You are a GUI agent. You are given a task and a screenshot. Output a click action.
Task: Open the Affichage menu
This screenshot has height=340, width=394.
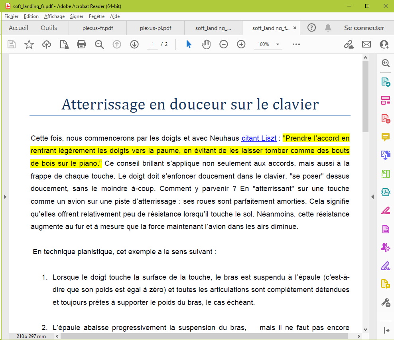pos(54,16)
